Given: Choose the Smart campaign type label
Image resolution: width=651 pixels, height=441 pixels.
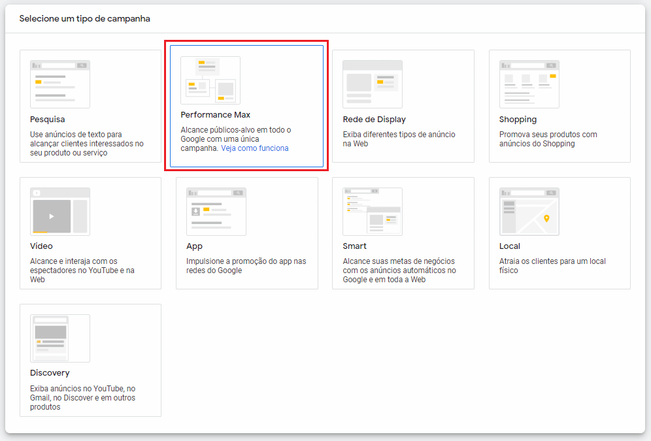Looking at the screenshot, I should click(354, 246).
